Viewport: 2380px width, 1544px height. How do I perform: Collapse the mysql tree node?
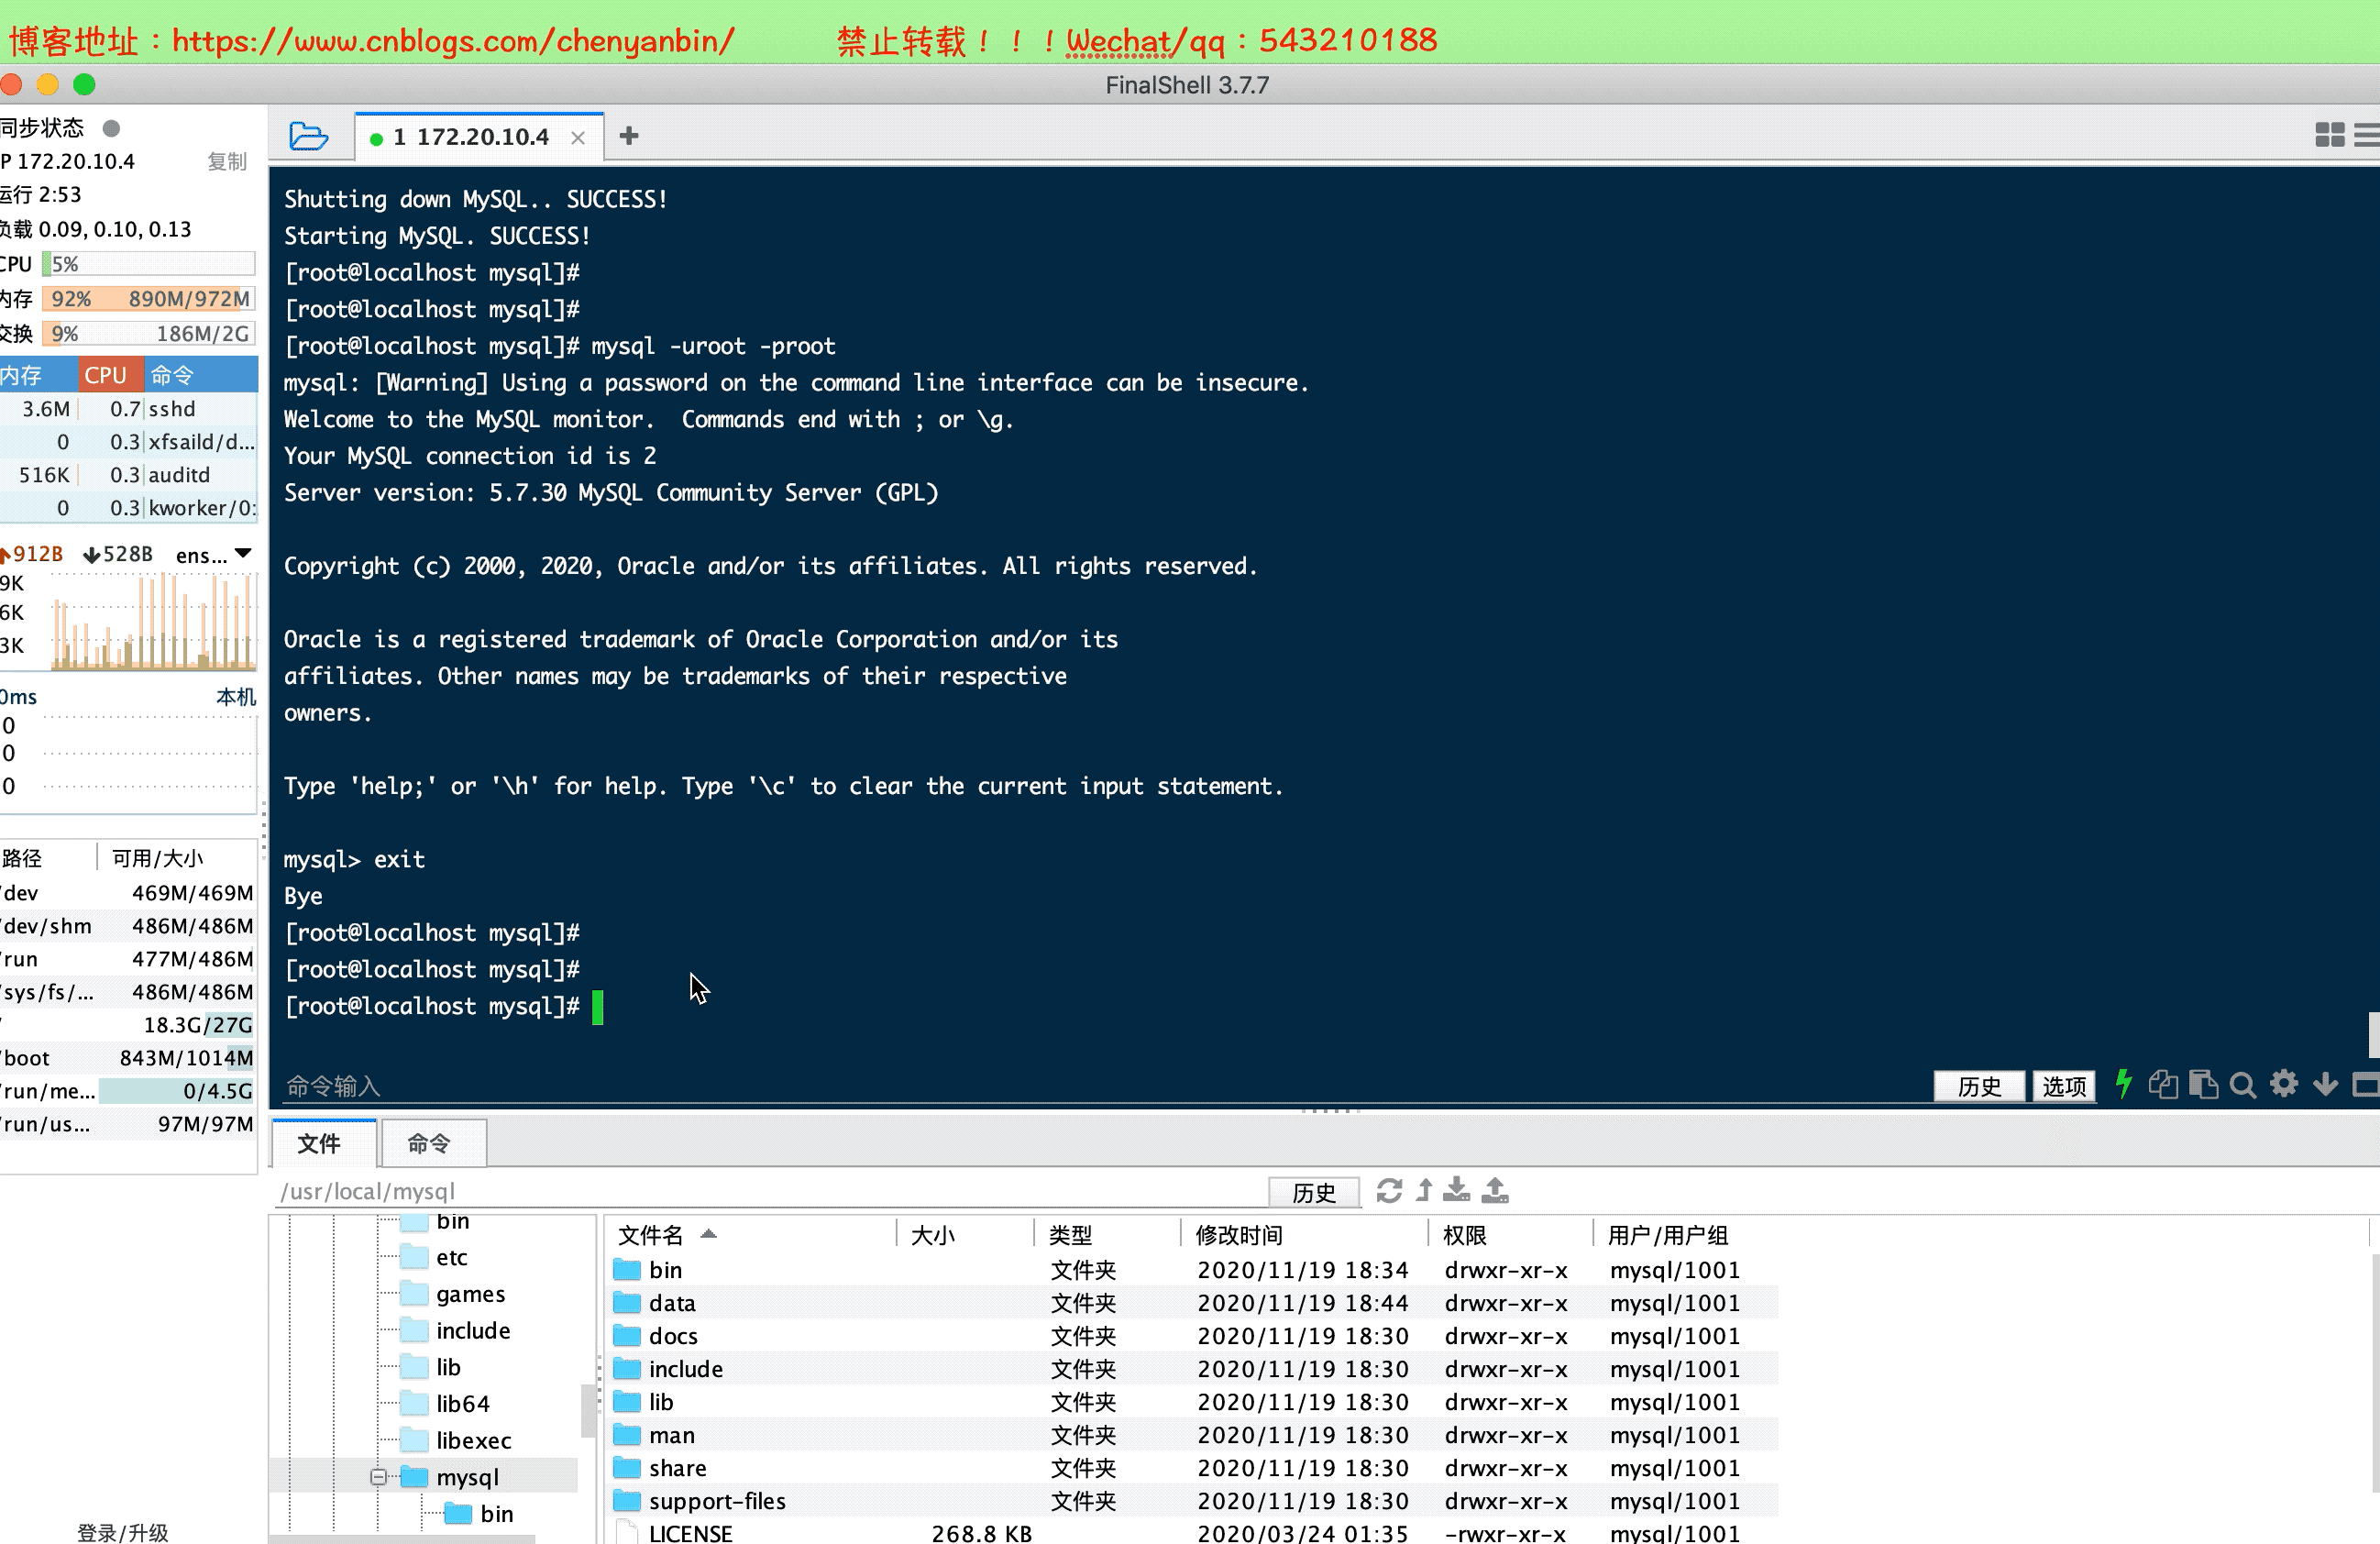(378, 1476)
